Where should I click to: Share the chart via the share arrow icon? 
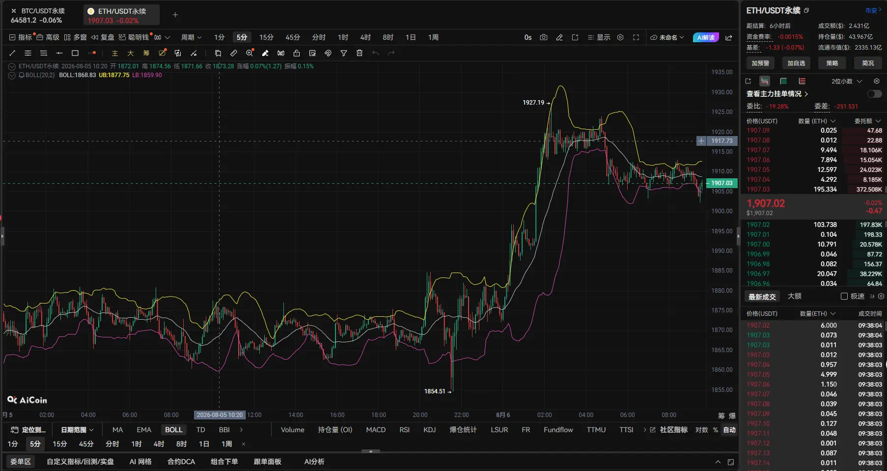[729, 37]
